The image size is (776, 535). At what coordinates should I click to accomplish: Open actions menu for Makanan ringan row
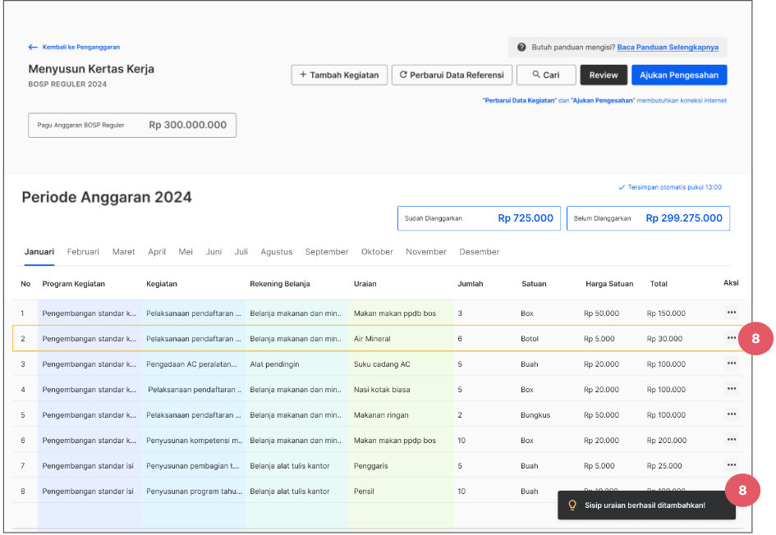[731, 414]
